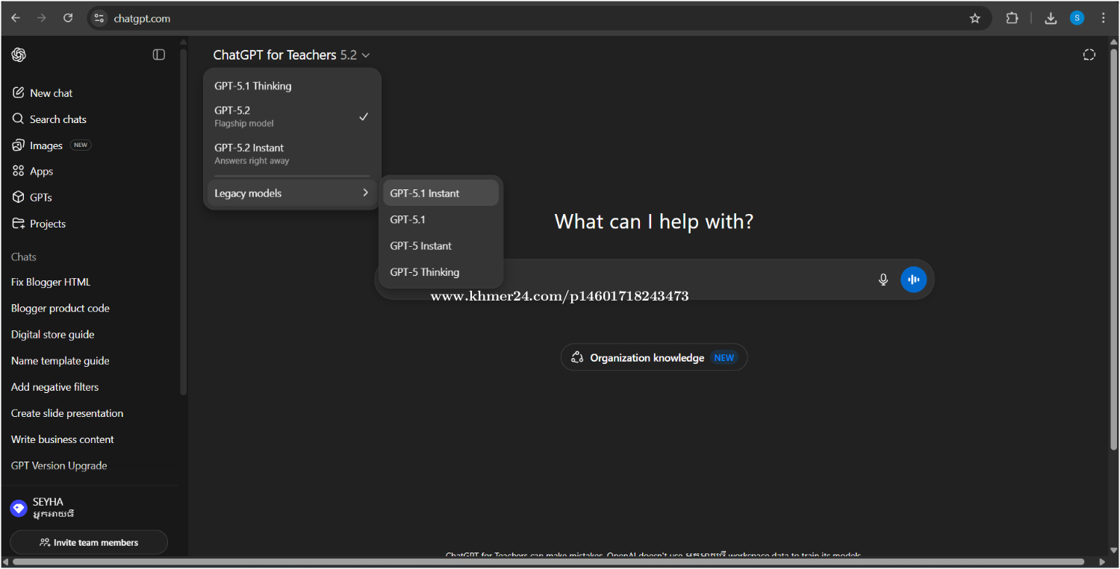Bookmark this page with the star icon
Image resolution: width=1120 pixels, height=569 pixels.
click(975, 19)
